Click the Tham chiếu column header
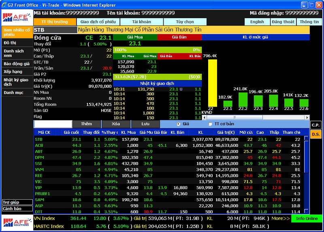 tap(291, 133)
